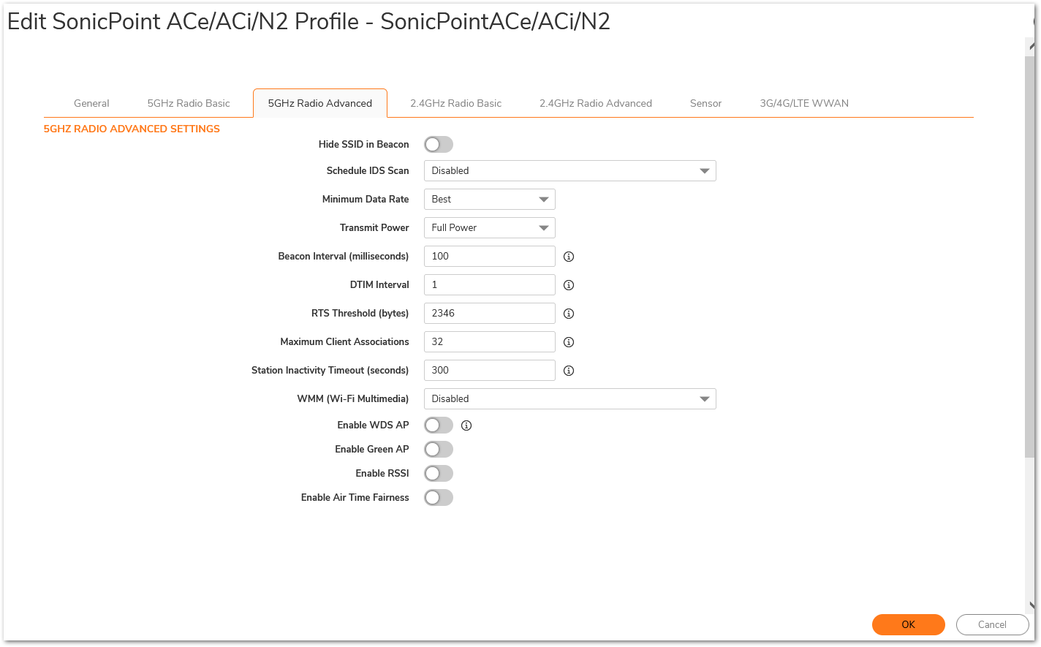Toggle Hide SSID in Beacon switch

(x=439, y=145)
